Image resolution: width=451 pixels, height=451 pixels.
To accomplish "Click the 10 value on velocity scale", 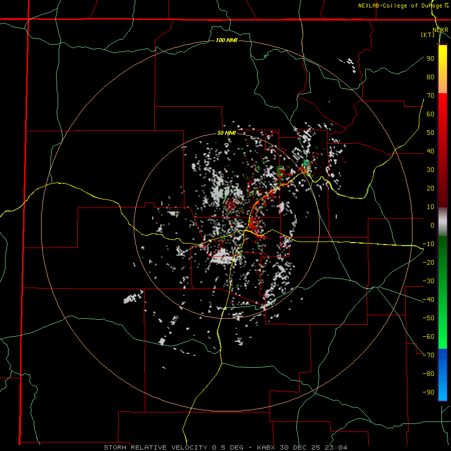I will (430, 207).
